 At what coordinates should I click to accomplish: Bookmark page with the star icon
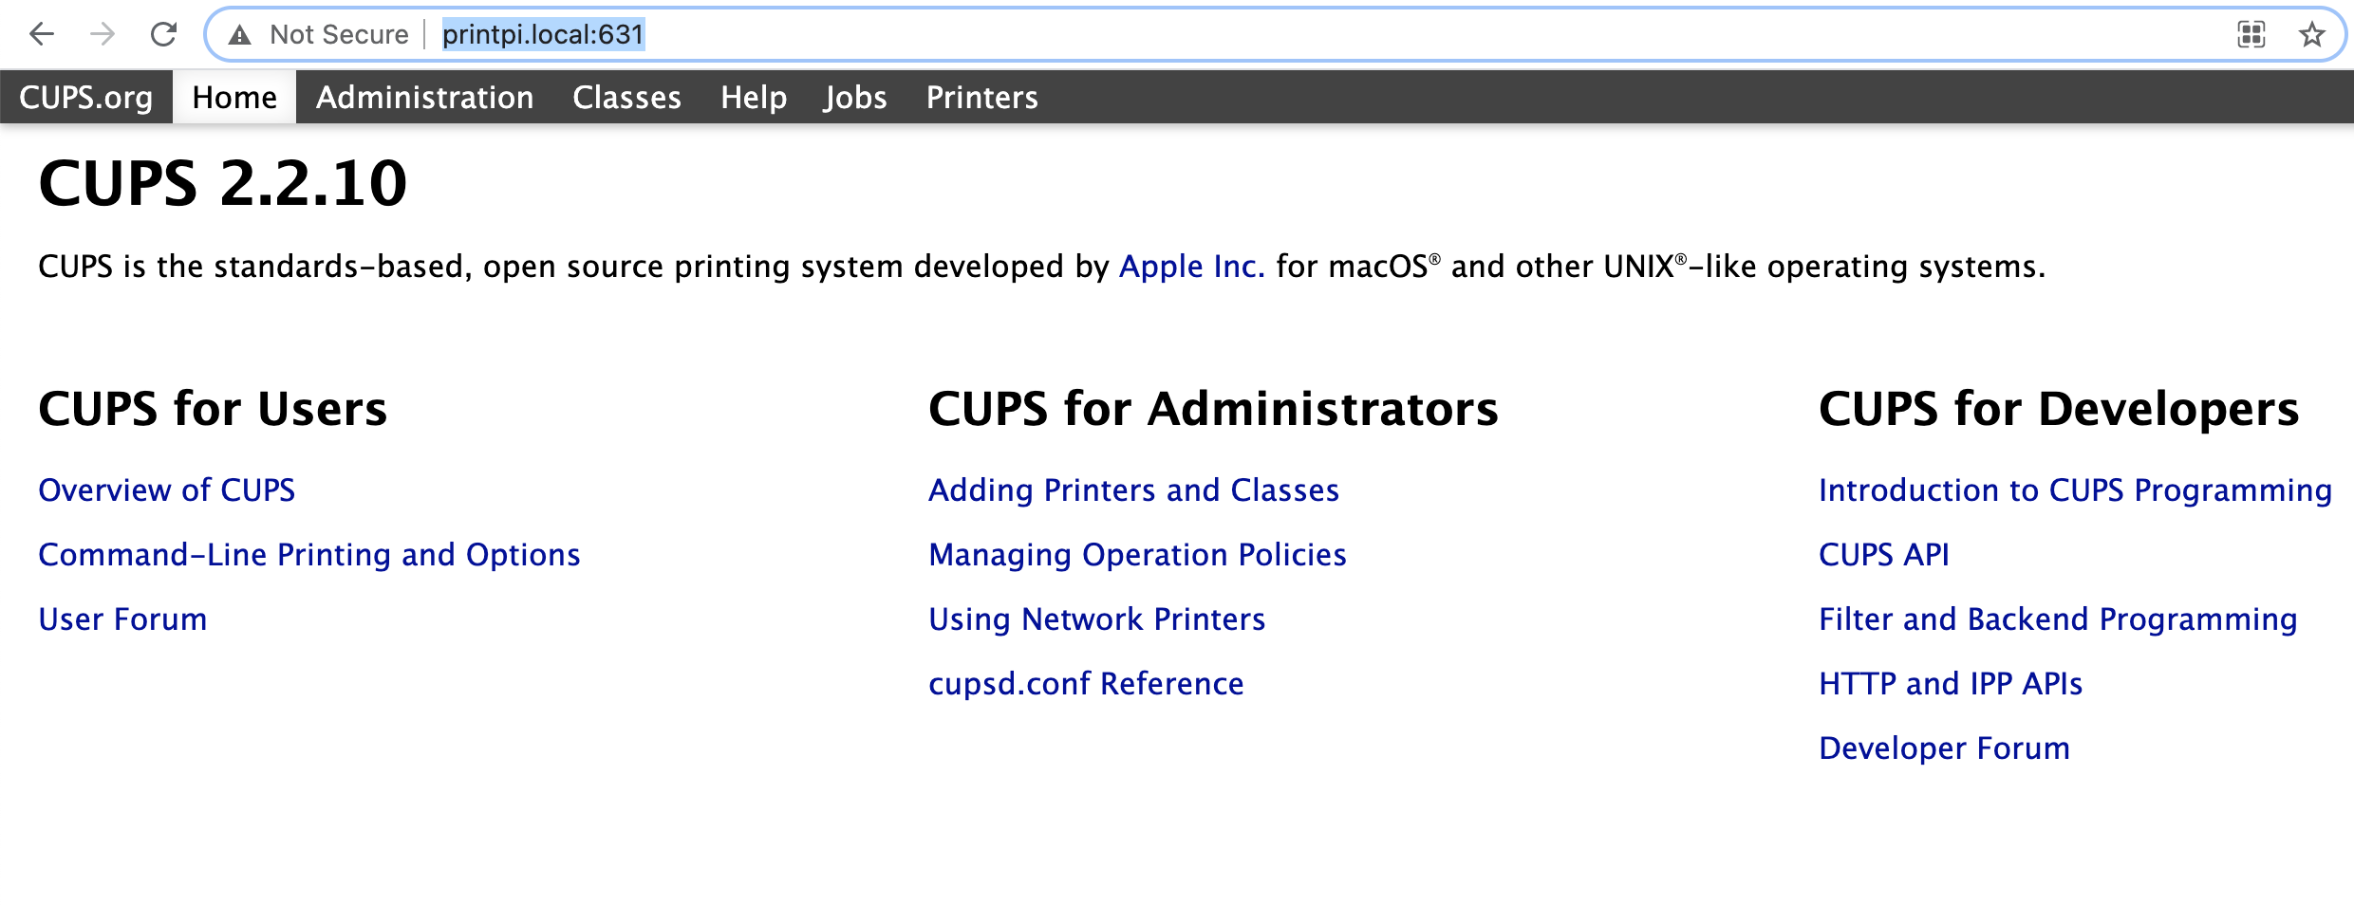point(2311,35)
